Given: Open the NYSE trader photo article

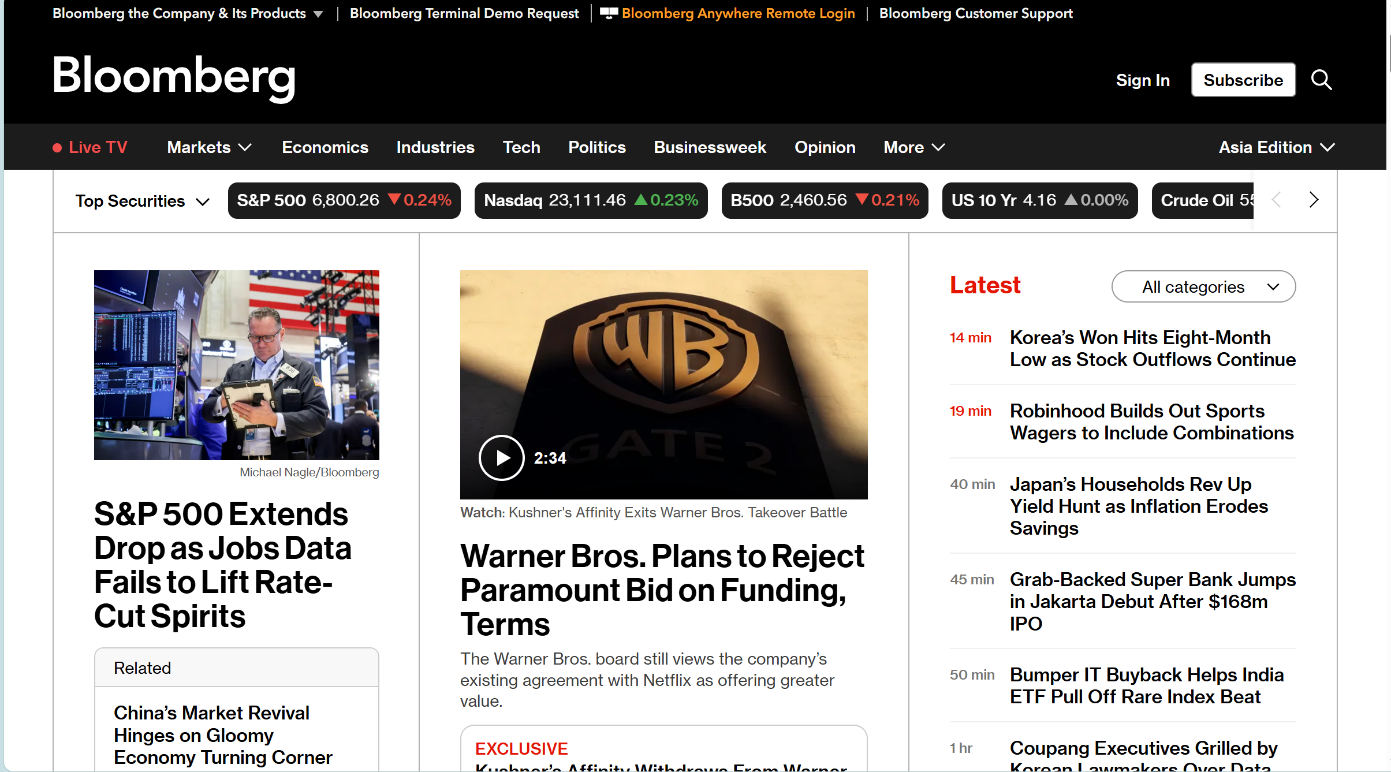Looking at the screenshot, I should 237,365.
